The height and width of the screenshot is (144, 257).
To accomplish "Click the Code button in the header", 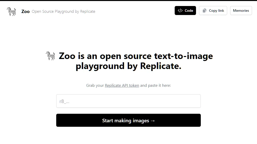I will pyautogui.click(x=185, y=10).
